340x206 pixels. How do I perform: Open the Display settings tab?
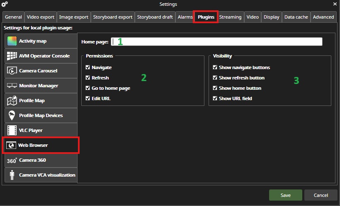pos(272,17)
